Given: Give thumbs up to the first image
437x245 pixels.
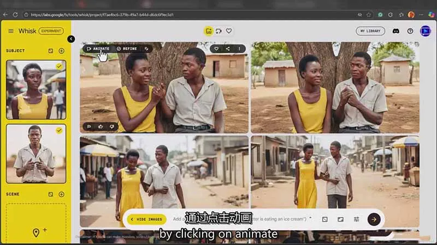Looking at the screenshot, I should tap(101, 126).
